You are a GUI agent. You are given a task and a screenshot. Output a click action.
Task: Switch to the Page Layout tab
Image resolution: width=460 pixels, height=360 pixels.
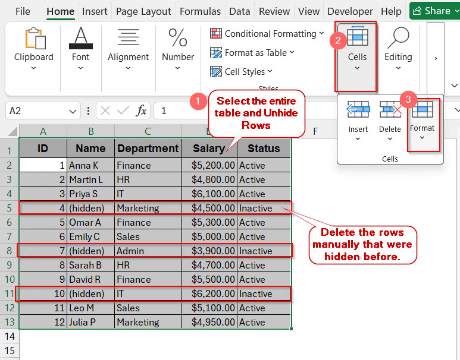pyautogui.click(x=143, y=11)
